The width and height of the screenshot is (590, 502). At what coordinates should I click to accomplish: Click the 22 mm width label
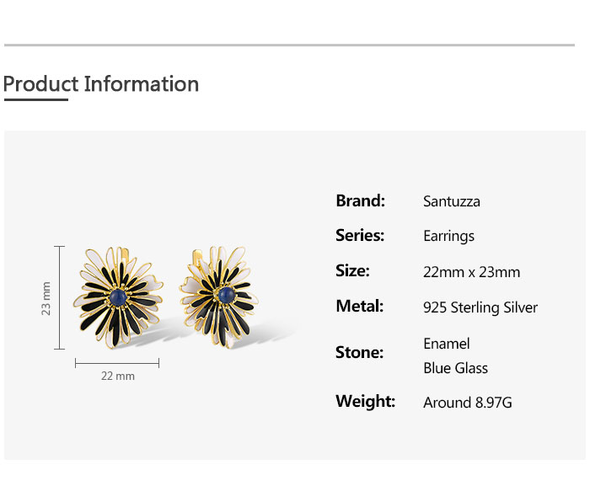(117, 376)
